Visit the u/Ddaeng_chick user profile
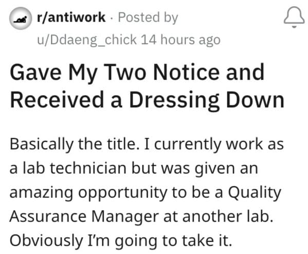The height and width of the screenshot is (254, 308). click(86, 40)
